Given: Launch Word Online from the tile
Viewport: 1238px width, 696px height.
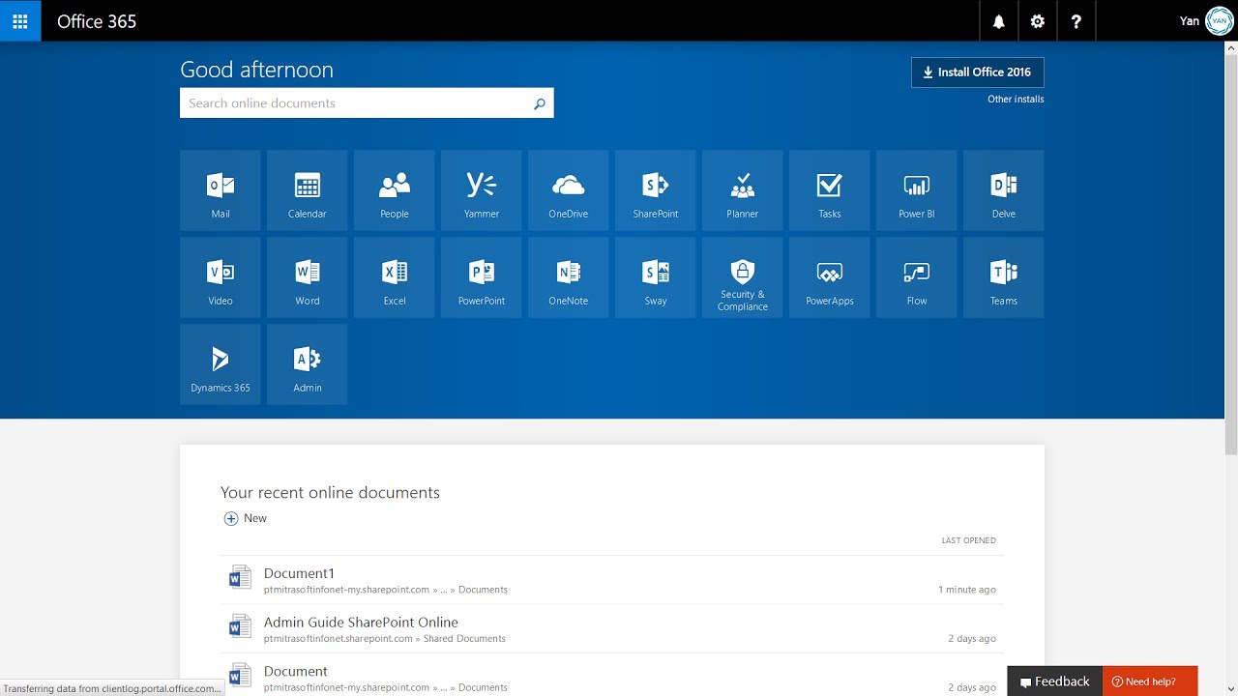Looking at the screenshot, I should click(x=308, y=277).
